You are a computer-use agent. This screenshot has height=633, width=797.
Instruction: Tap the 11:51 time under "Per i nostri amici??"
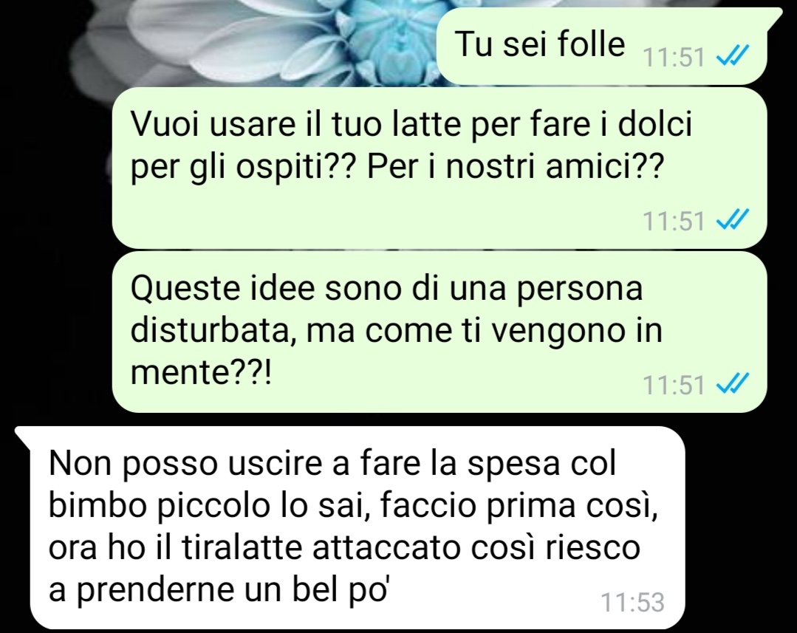674,221
